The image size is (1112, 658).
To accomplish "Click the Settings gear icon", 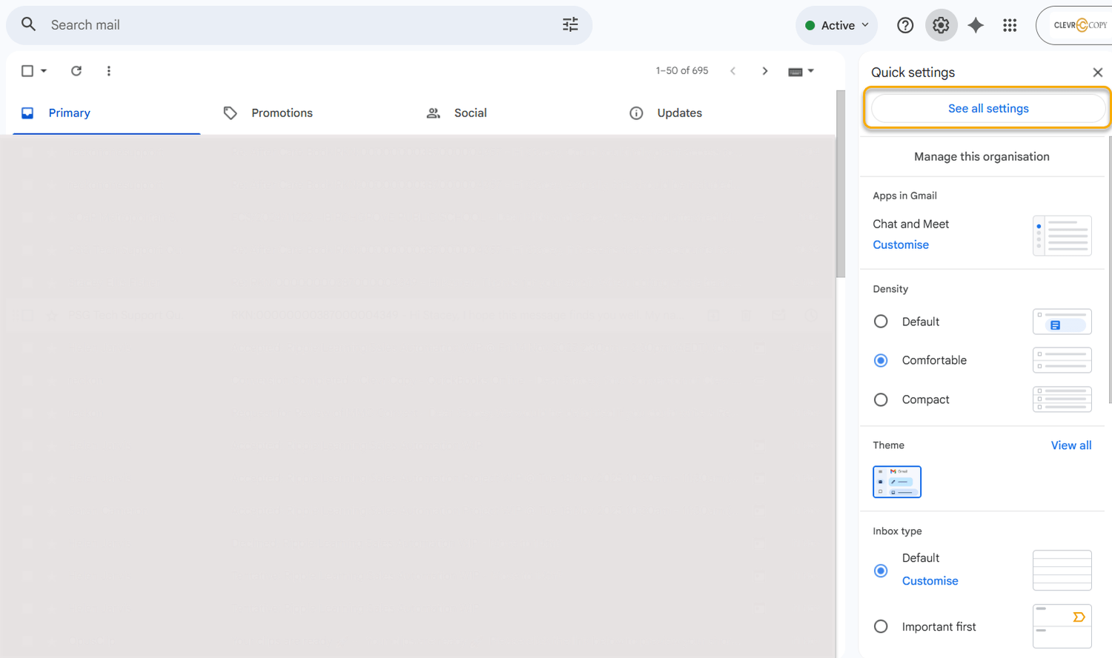I will (941, 25).
